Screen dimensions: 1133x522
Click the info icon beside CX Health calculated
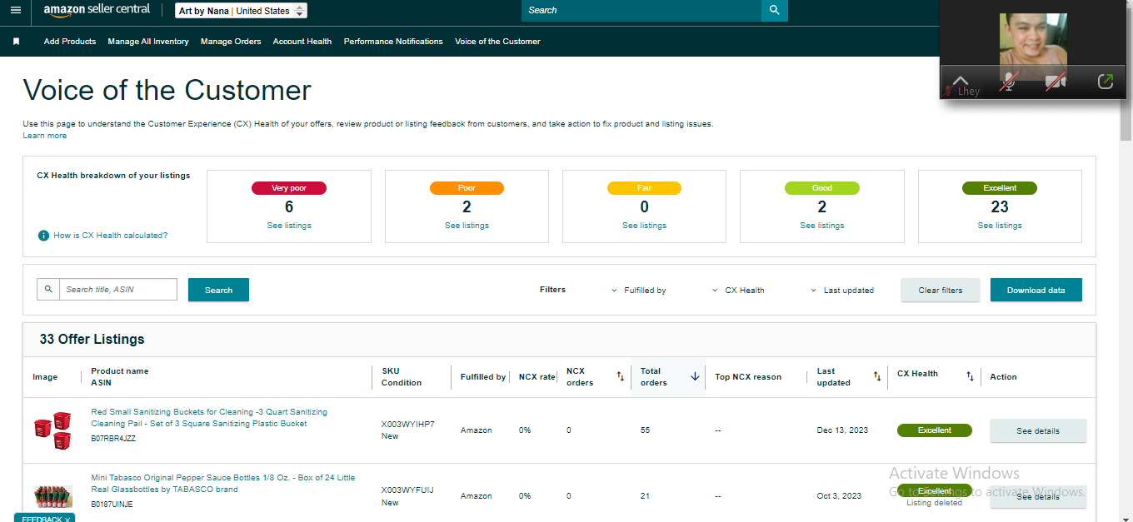[43, 236]
